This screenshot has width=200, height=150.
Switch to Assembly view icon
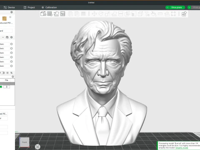tap(184, 14)
